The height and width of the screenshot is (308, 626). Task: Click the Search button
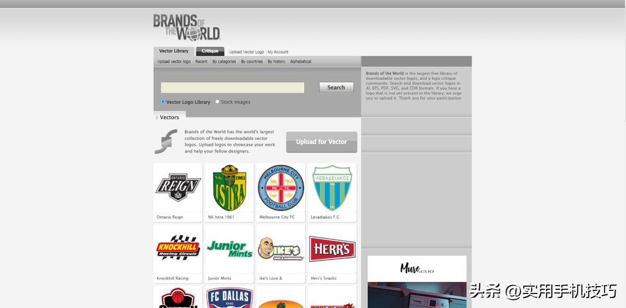pos(336,88)
